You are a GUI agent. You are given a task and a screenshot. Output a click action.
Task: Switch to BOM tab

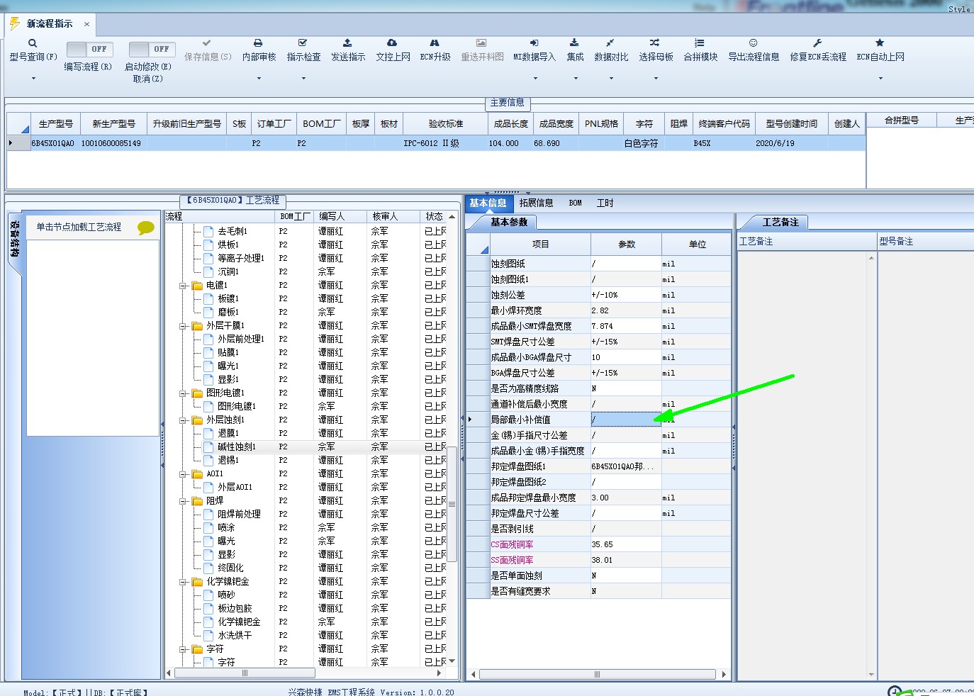(x=575, y=203)
